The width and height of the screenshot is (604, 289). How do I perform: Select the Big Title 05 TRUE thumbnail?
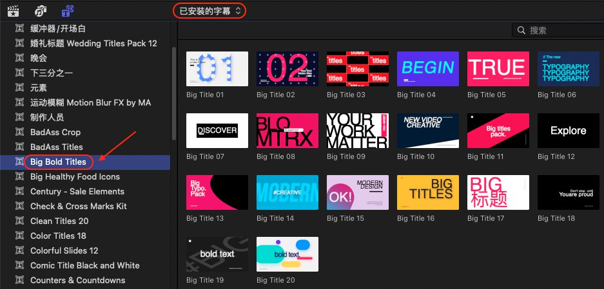pyautogui.click(x=498, y=69)
